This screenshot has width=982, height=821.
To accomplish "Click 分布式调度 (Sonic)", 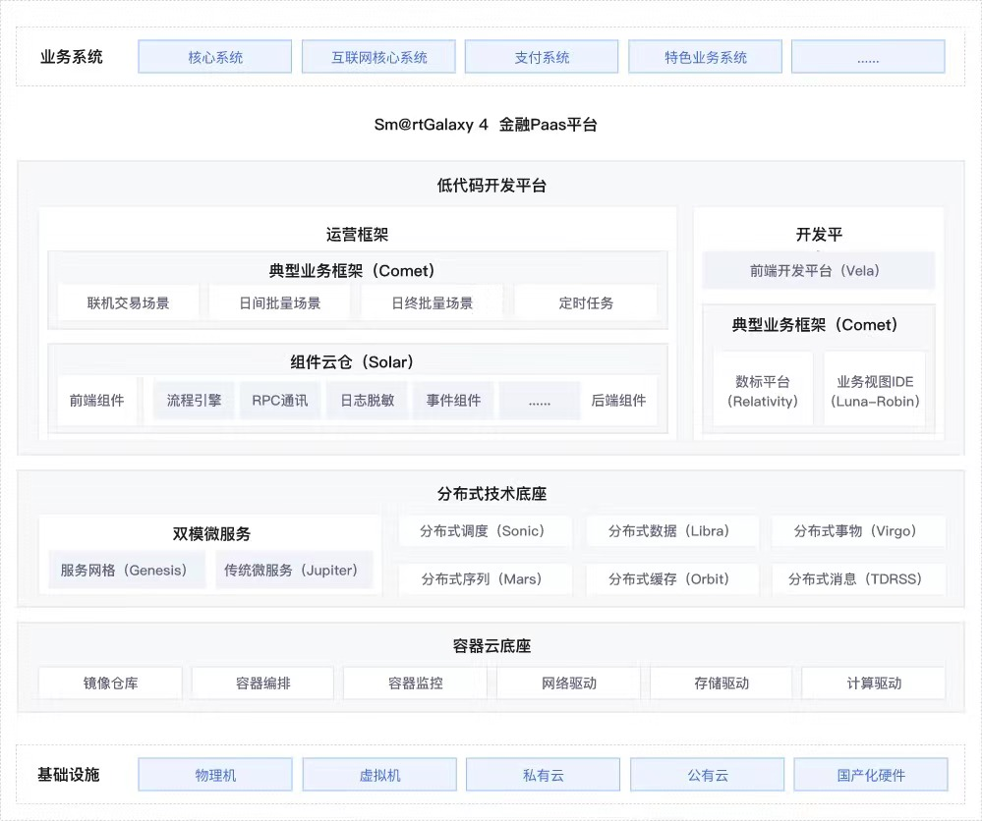I will tap(485, 531).
